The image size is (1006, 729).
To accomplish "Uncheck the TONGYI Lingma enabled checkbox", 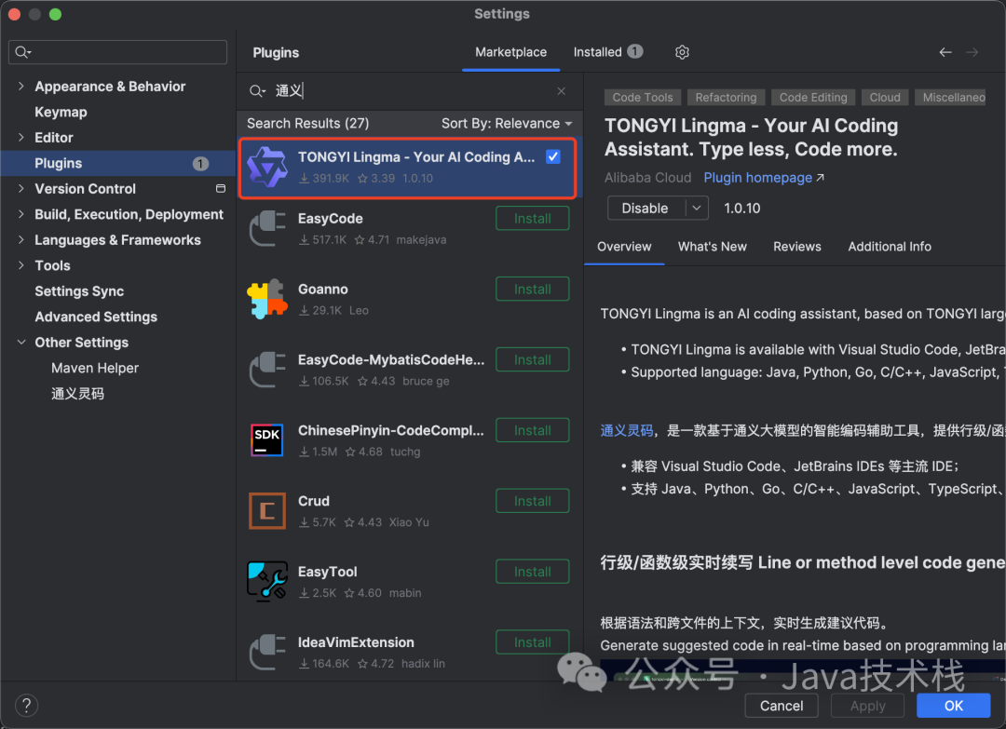I will click(553, 156).
